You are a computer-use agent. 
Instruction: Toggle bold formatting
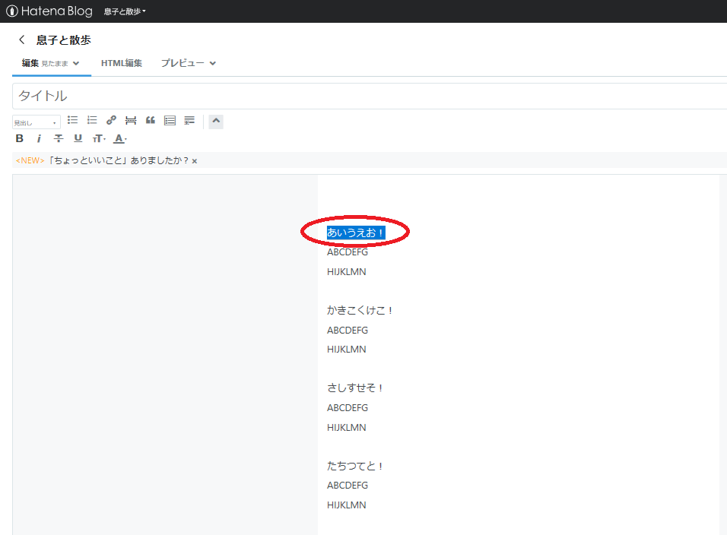click(20, 138)
